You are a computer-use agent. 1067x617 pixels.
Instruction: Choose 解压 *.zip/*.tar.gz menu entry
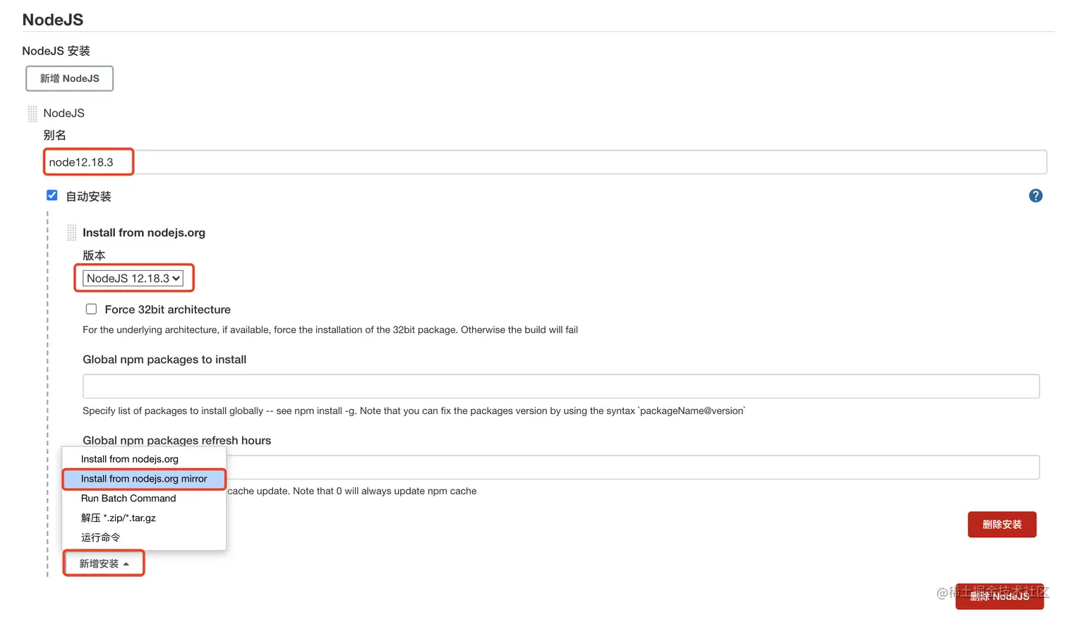144,518
